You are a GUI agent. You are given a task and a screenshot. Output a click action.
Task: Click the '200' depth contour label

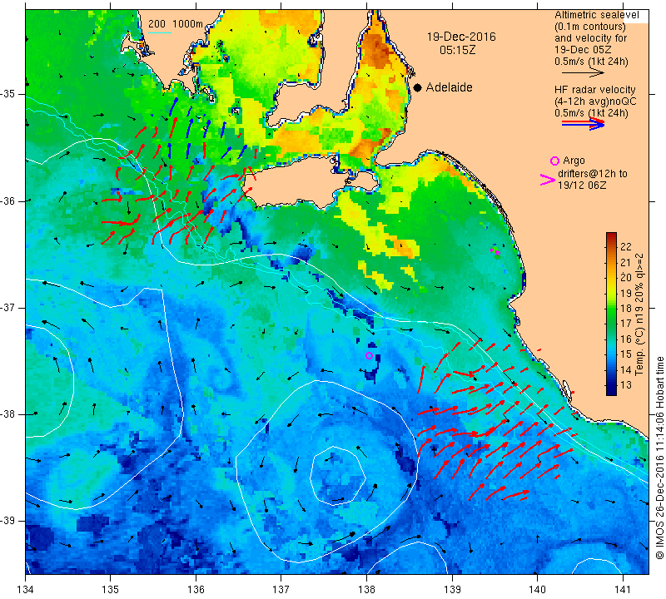point(157,24)
